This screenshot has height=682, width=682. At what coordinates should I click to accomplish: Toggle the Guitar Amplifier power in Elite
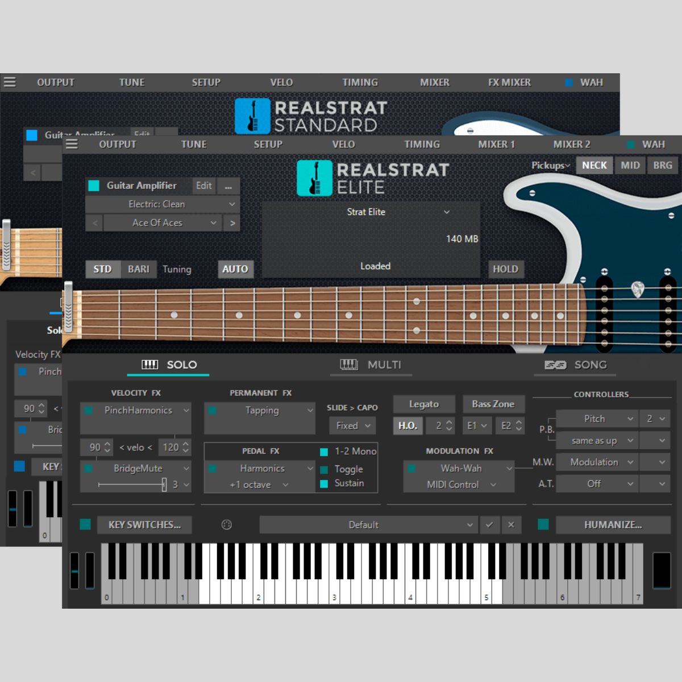[x=94, y=186]
